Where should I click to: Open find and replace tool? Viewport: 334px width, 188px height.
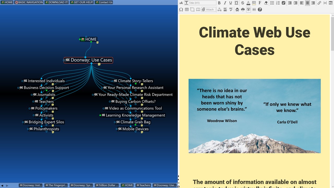(x=219, y=9)
